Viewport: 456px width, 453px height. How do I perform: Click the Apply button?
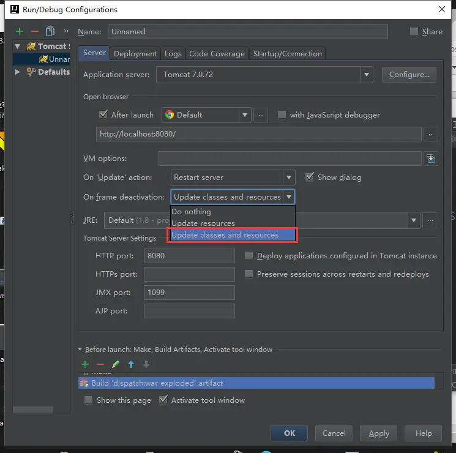tap(379, 433)
